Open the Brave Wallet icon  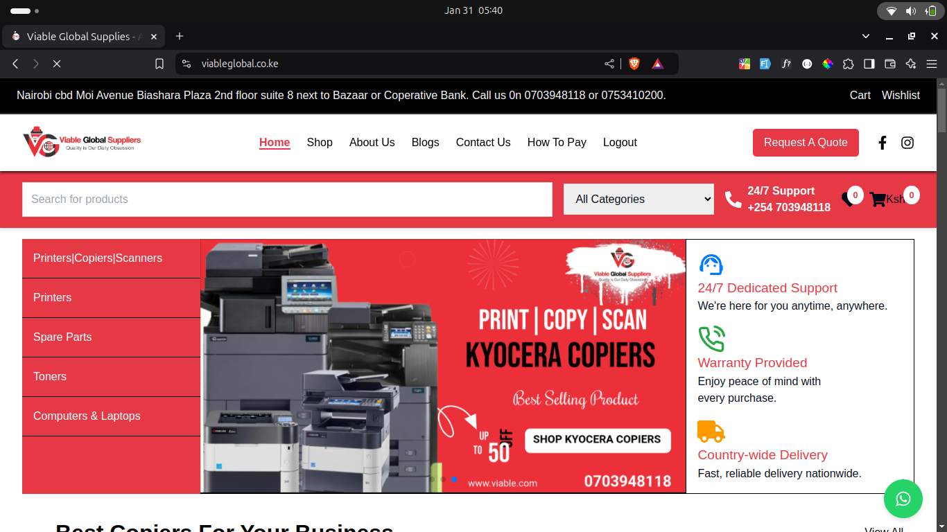[890, 64]
